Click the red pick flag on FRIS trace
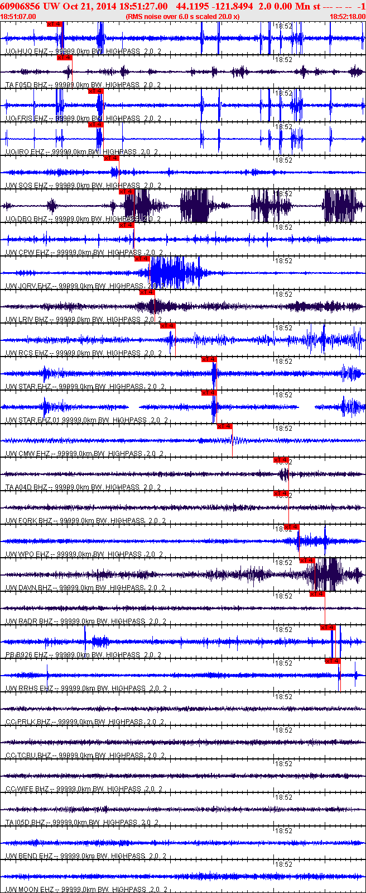366x893 pixels. point(96,91)
